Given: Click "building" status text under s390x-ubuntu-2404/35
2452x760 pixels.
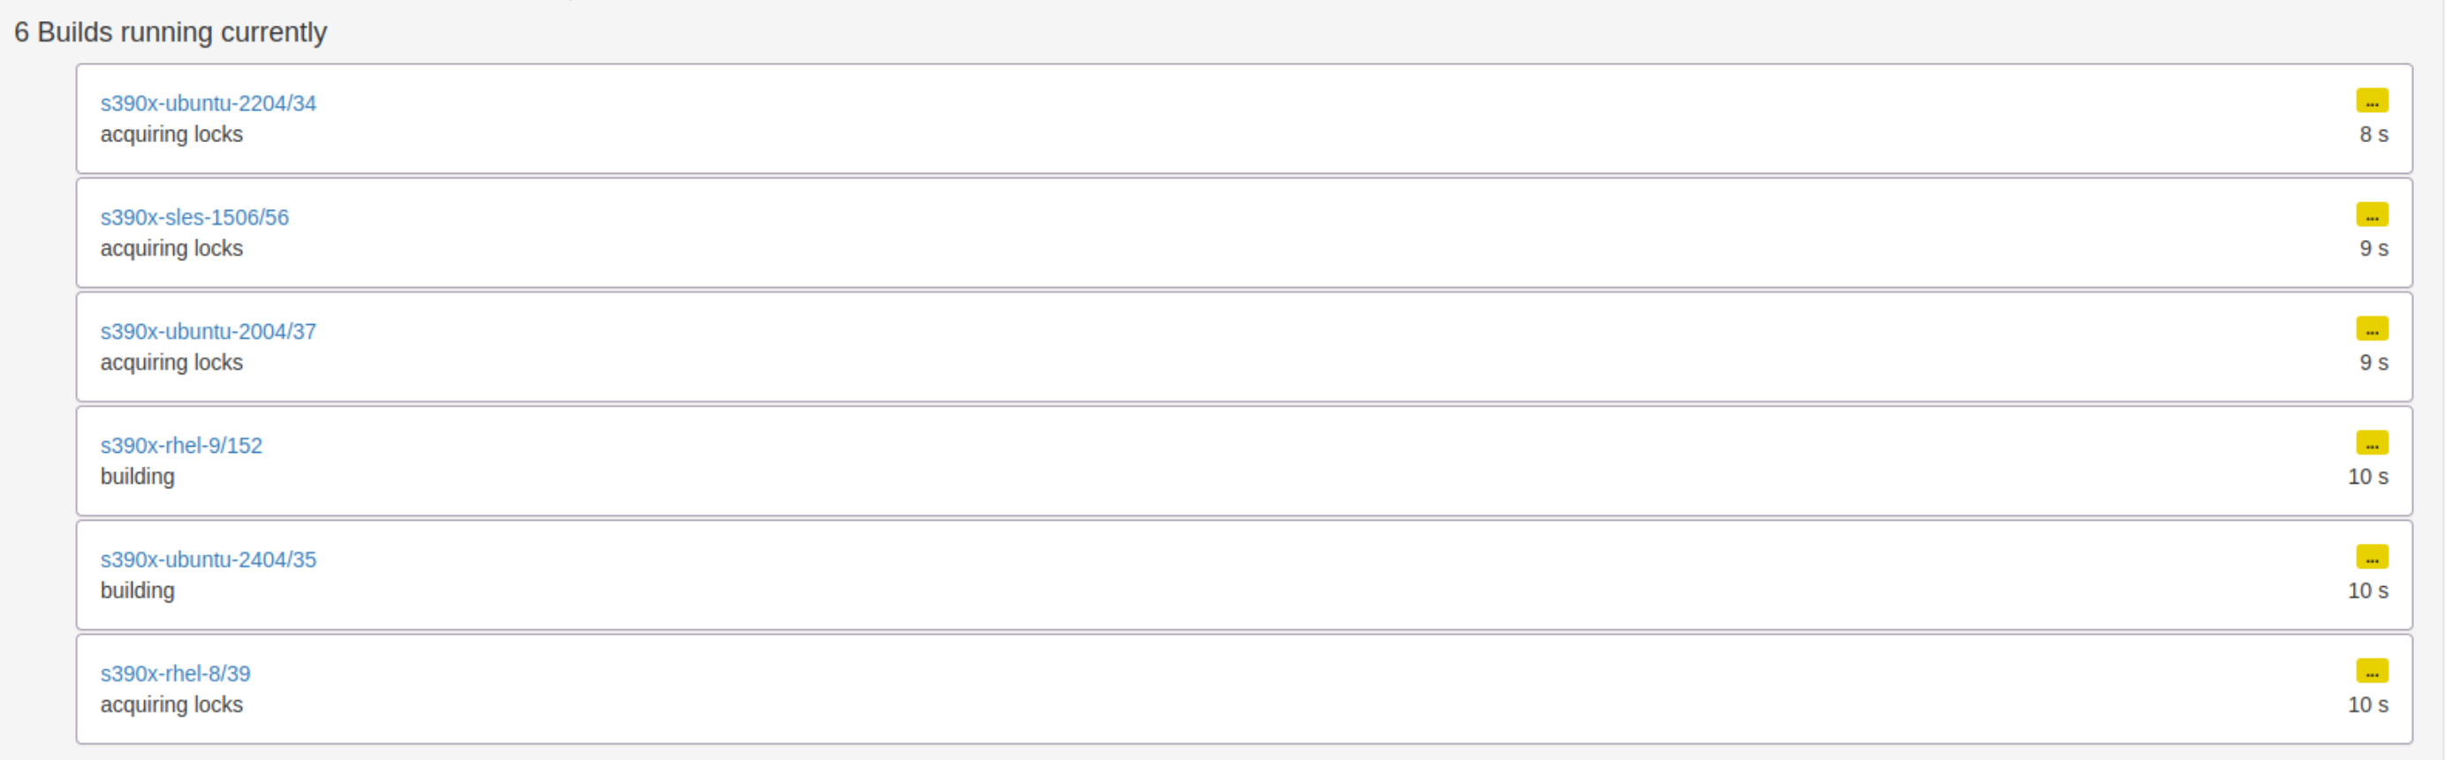Looking at the screenshot, I should coord(137,591).
